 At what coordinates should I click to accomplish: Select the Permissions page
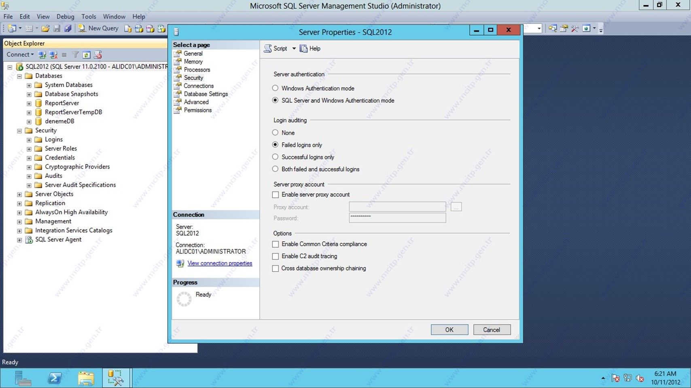click(197, 110)
